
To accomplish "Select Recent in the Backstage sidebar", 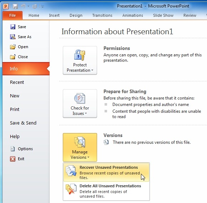I will (x=17, y=82).
